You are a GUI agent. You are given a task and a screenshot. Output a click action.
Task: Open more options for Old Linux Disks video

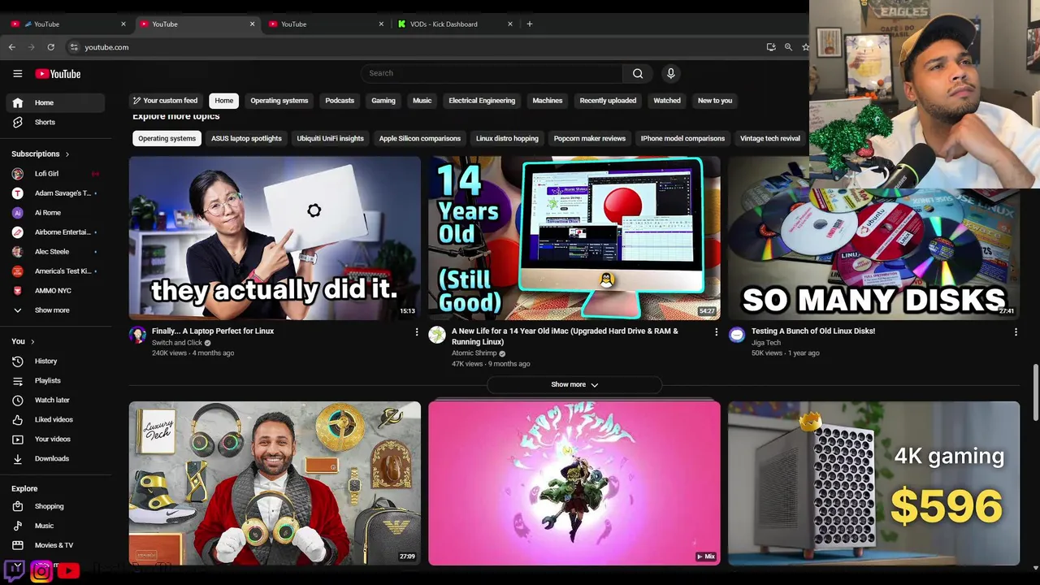click(1016, 331)
